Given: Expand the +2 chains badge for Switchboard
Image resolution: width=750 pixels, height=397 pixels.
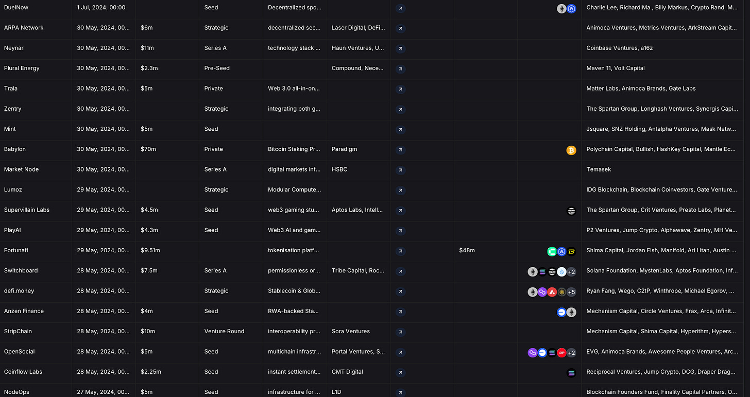Looking at the screenshot, I should [x=571, y=272].
